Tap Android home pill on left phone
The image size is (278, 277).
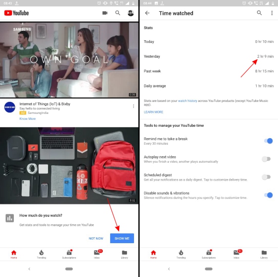(69, 269)
